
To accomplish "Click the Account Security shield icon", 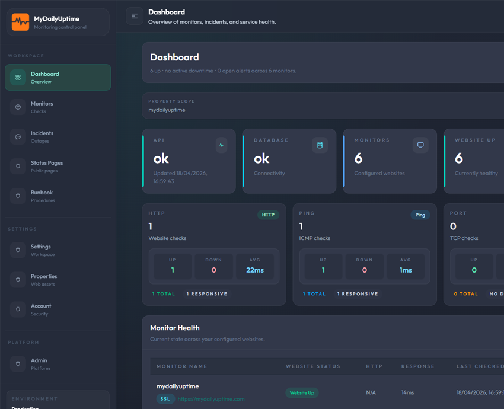I will point(18,309).
